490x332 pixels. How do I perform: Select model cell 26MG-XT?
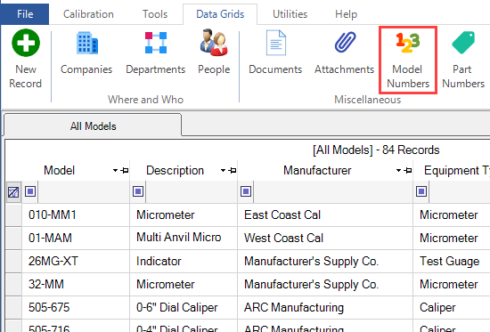click(x=76, y=261)
